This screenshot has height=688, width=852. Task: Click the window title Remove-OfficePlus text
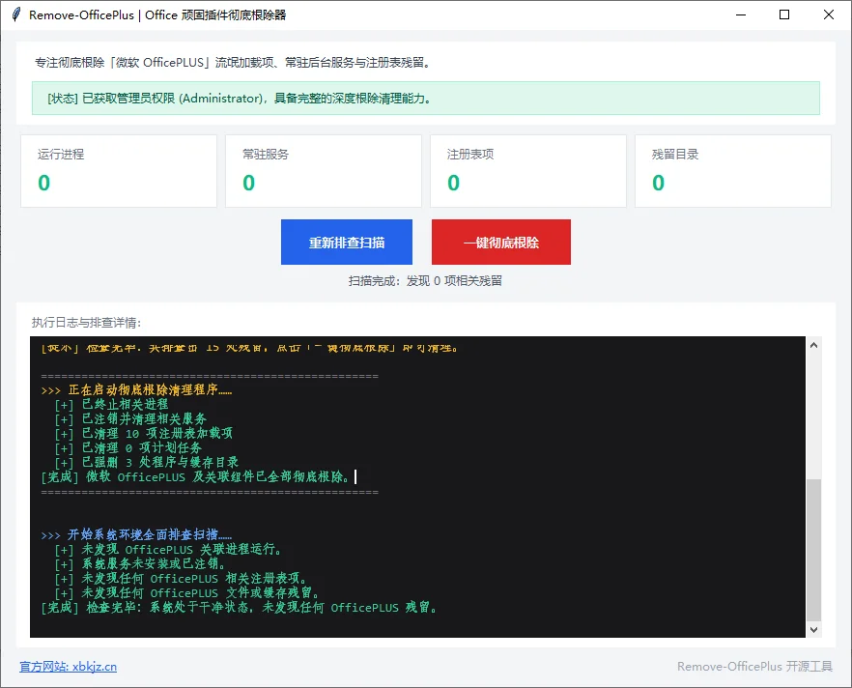(x=157, y=14)
